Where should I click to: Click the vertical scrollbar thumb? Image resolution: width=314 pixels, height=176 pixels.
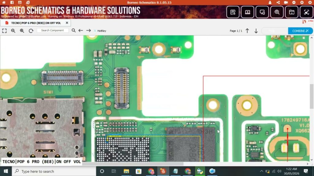pyautogui.click(x=312, y=96)
